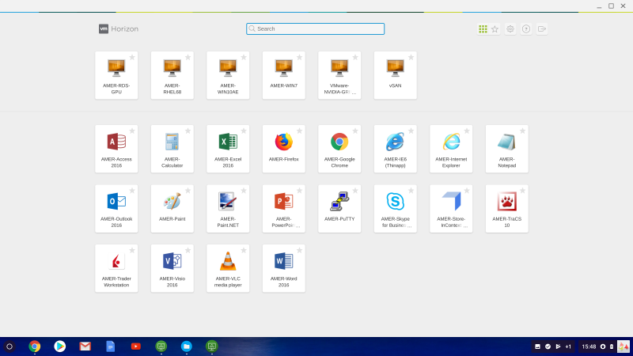This screenshot has height=356, width=633.
Task: Click the Search input field
Action: (x=316, y=28)
